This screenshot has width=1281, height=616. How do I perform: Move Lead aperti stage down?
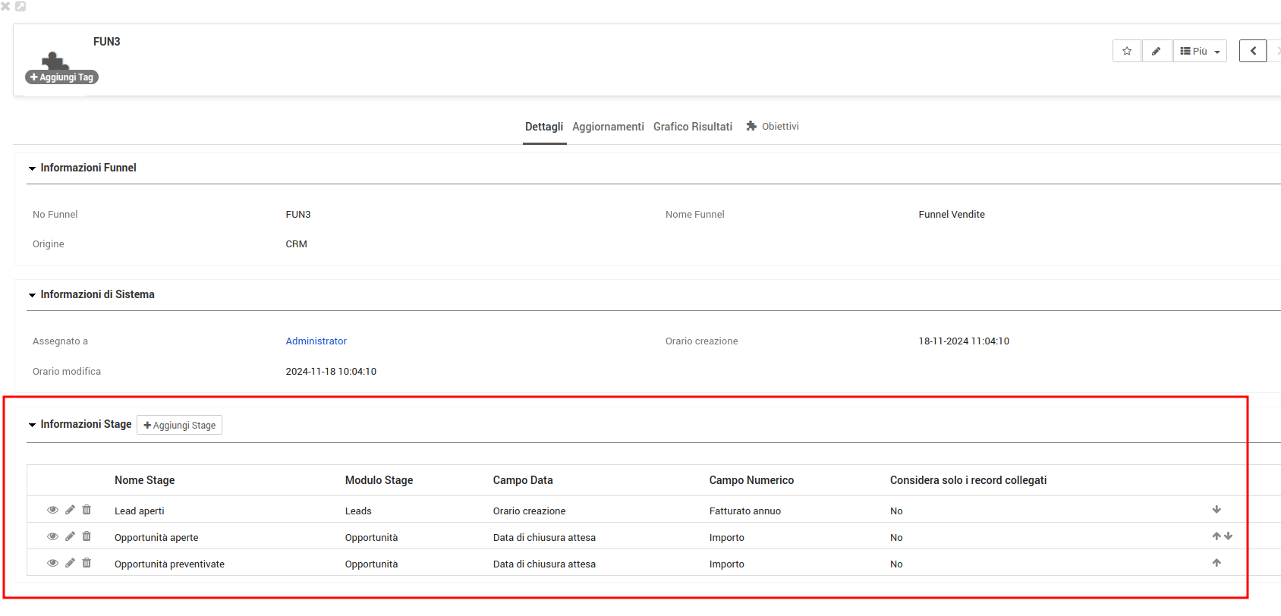click(1216, 510)
